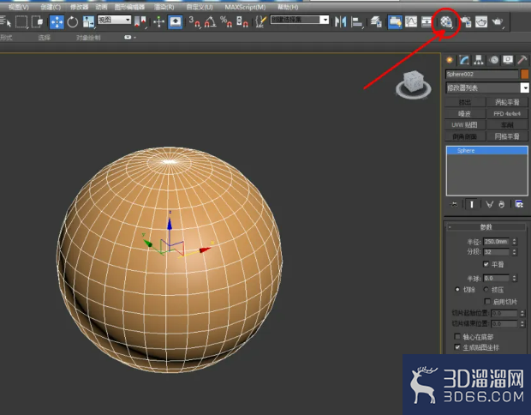
Task: Open Render Setup
Action: tap(466, 22)
